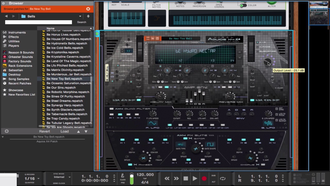The height and width of the screenshot is (186, 330).
Task: Click the display scroll down arrow button
Action: point(240,58)
